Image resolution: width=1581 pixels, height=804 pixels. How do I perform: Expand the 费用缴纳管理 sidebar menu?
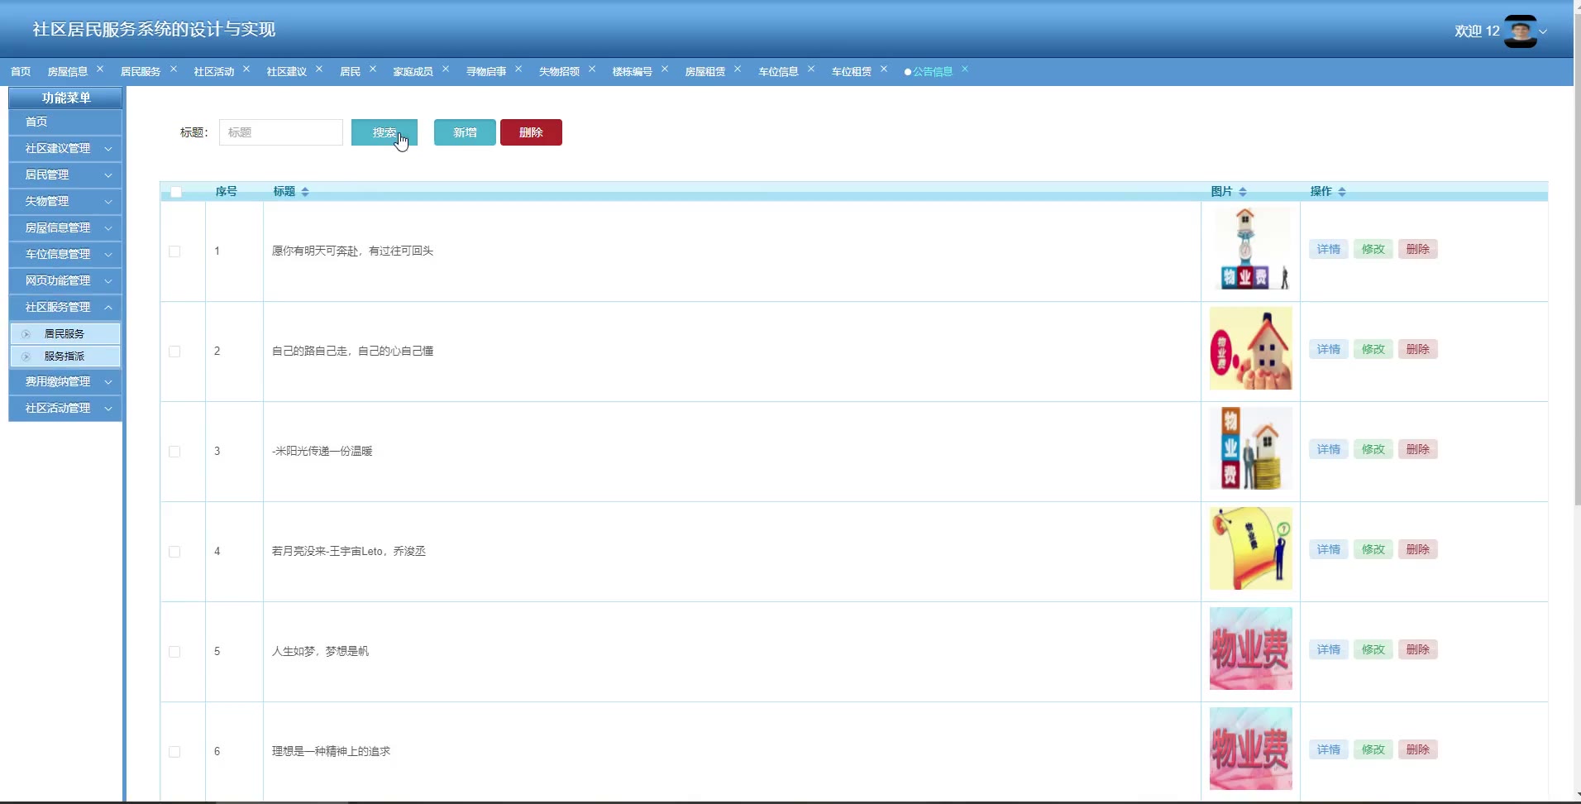(65, 382)
